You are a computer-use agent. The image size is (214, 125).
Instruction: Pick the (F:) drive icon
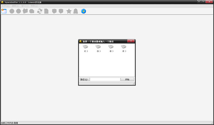pos(124,48)
